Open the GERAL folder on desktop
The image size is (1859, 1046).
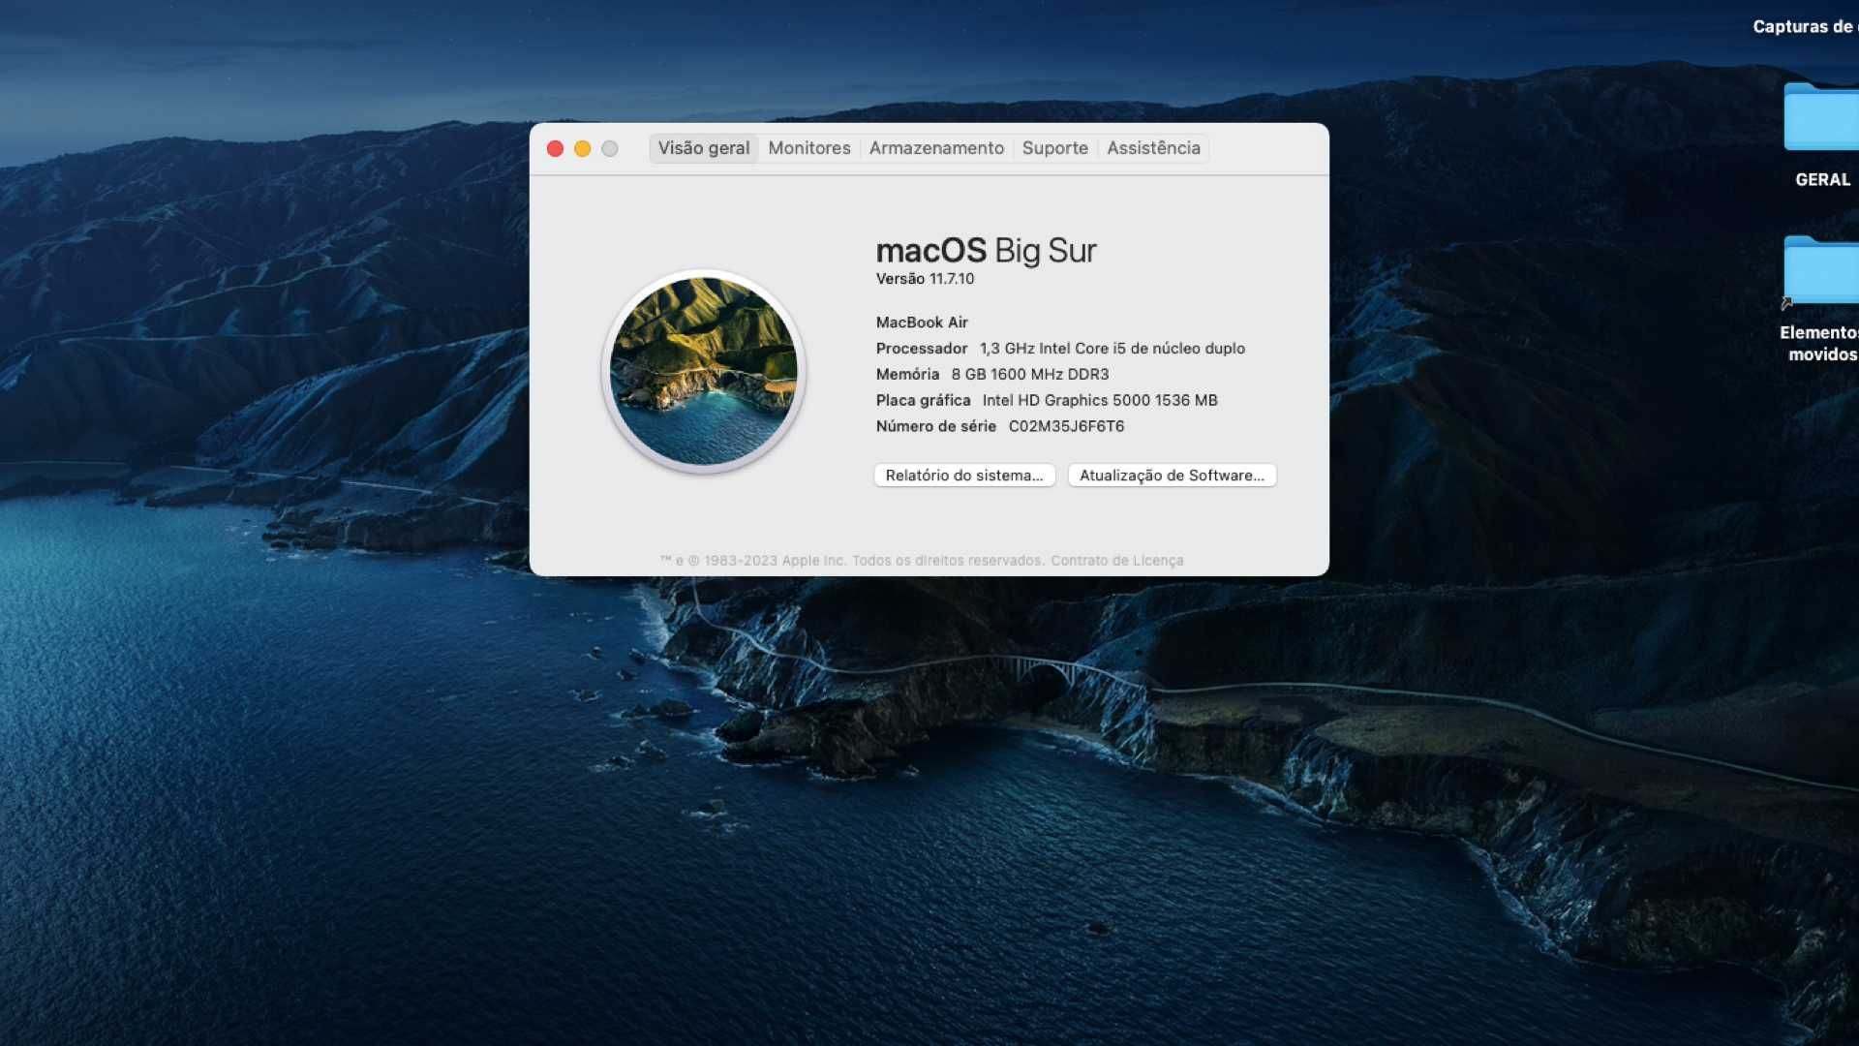pos(1822,117)
